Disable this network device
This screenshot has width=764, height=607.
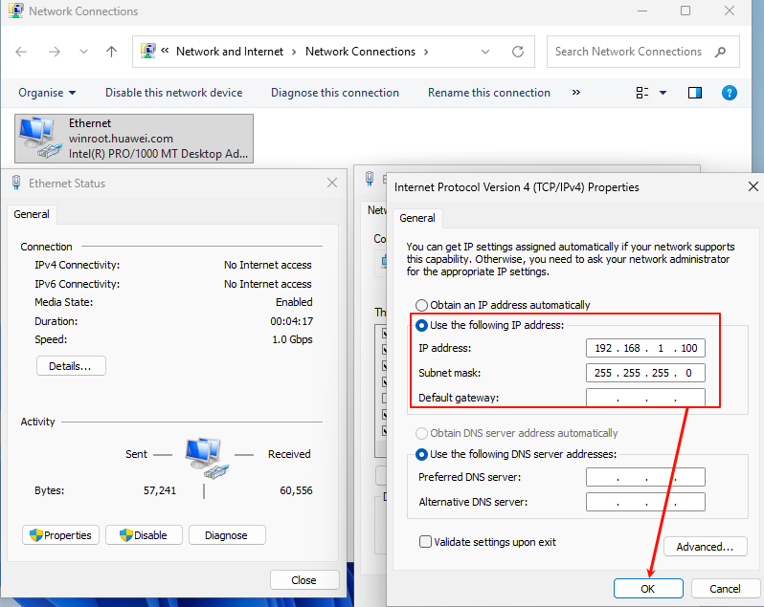174,93
